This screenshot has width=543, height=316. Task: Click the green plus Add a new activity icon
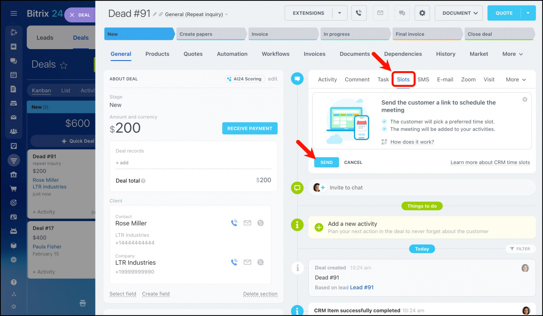coord(319,227)
